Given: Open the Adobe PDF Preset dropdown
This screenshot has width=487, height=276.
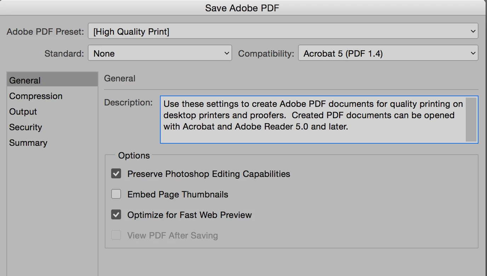Looking at the screenshot, I should [283, 31].
